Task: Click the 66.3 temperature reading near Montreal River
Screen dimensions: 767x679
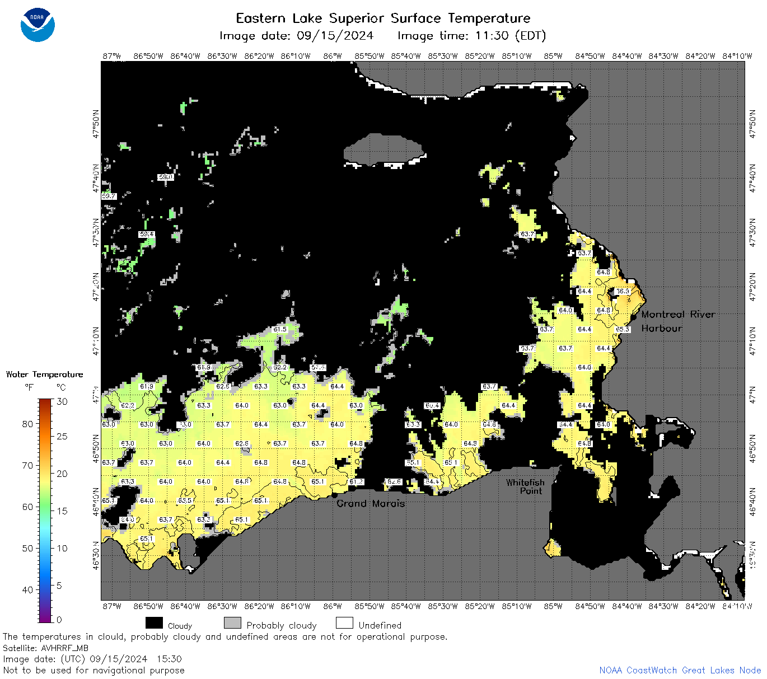Action: [x=623, y=291]
